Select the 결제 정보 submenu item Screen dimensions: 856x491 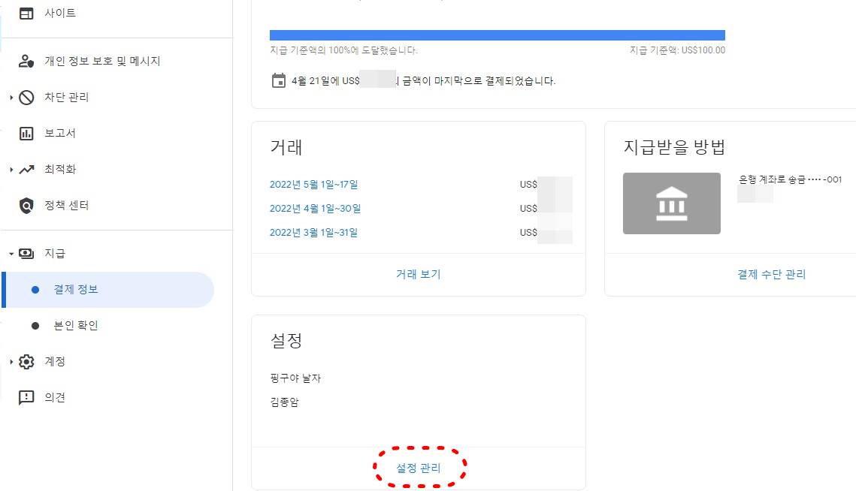108,290
